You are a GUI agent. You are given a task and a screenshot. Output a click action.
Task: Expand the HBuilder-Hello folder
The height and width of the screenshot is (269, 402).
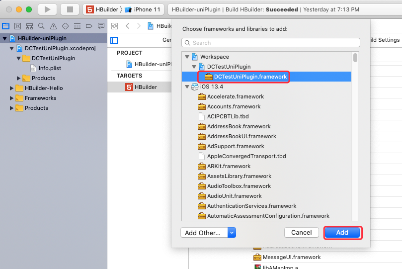[11, 88]
